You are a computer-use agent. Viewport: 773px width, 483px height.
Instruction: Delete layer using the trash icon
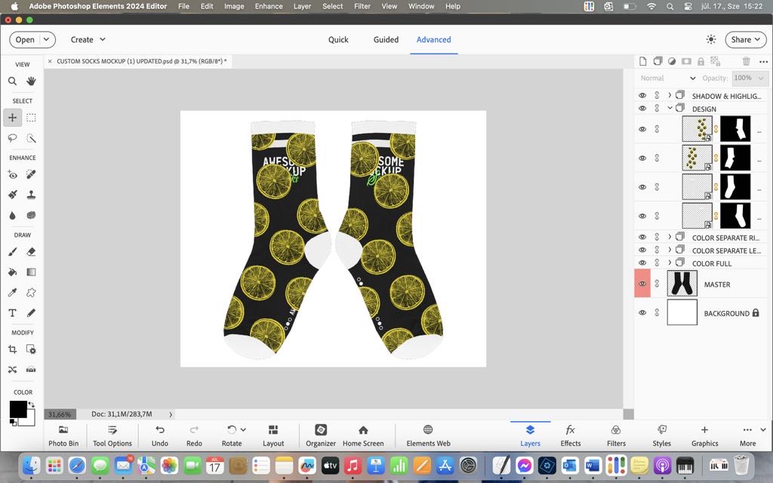coord(746,61)
